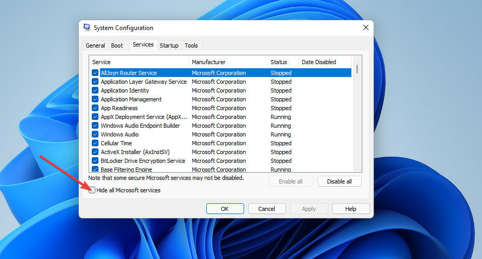
Task: Uncheck Windows Audio Endpoint Builder checkbox
Action: 95,126
